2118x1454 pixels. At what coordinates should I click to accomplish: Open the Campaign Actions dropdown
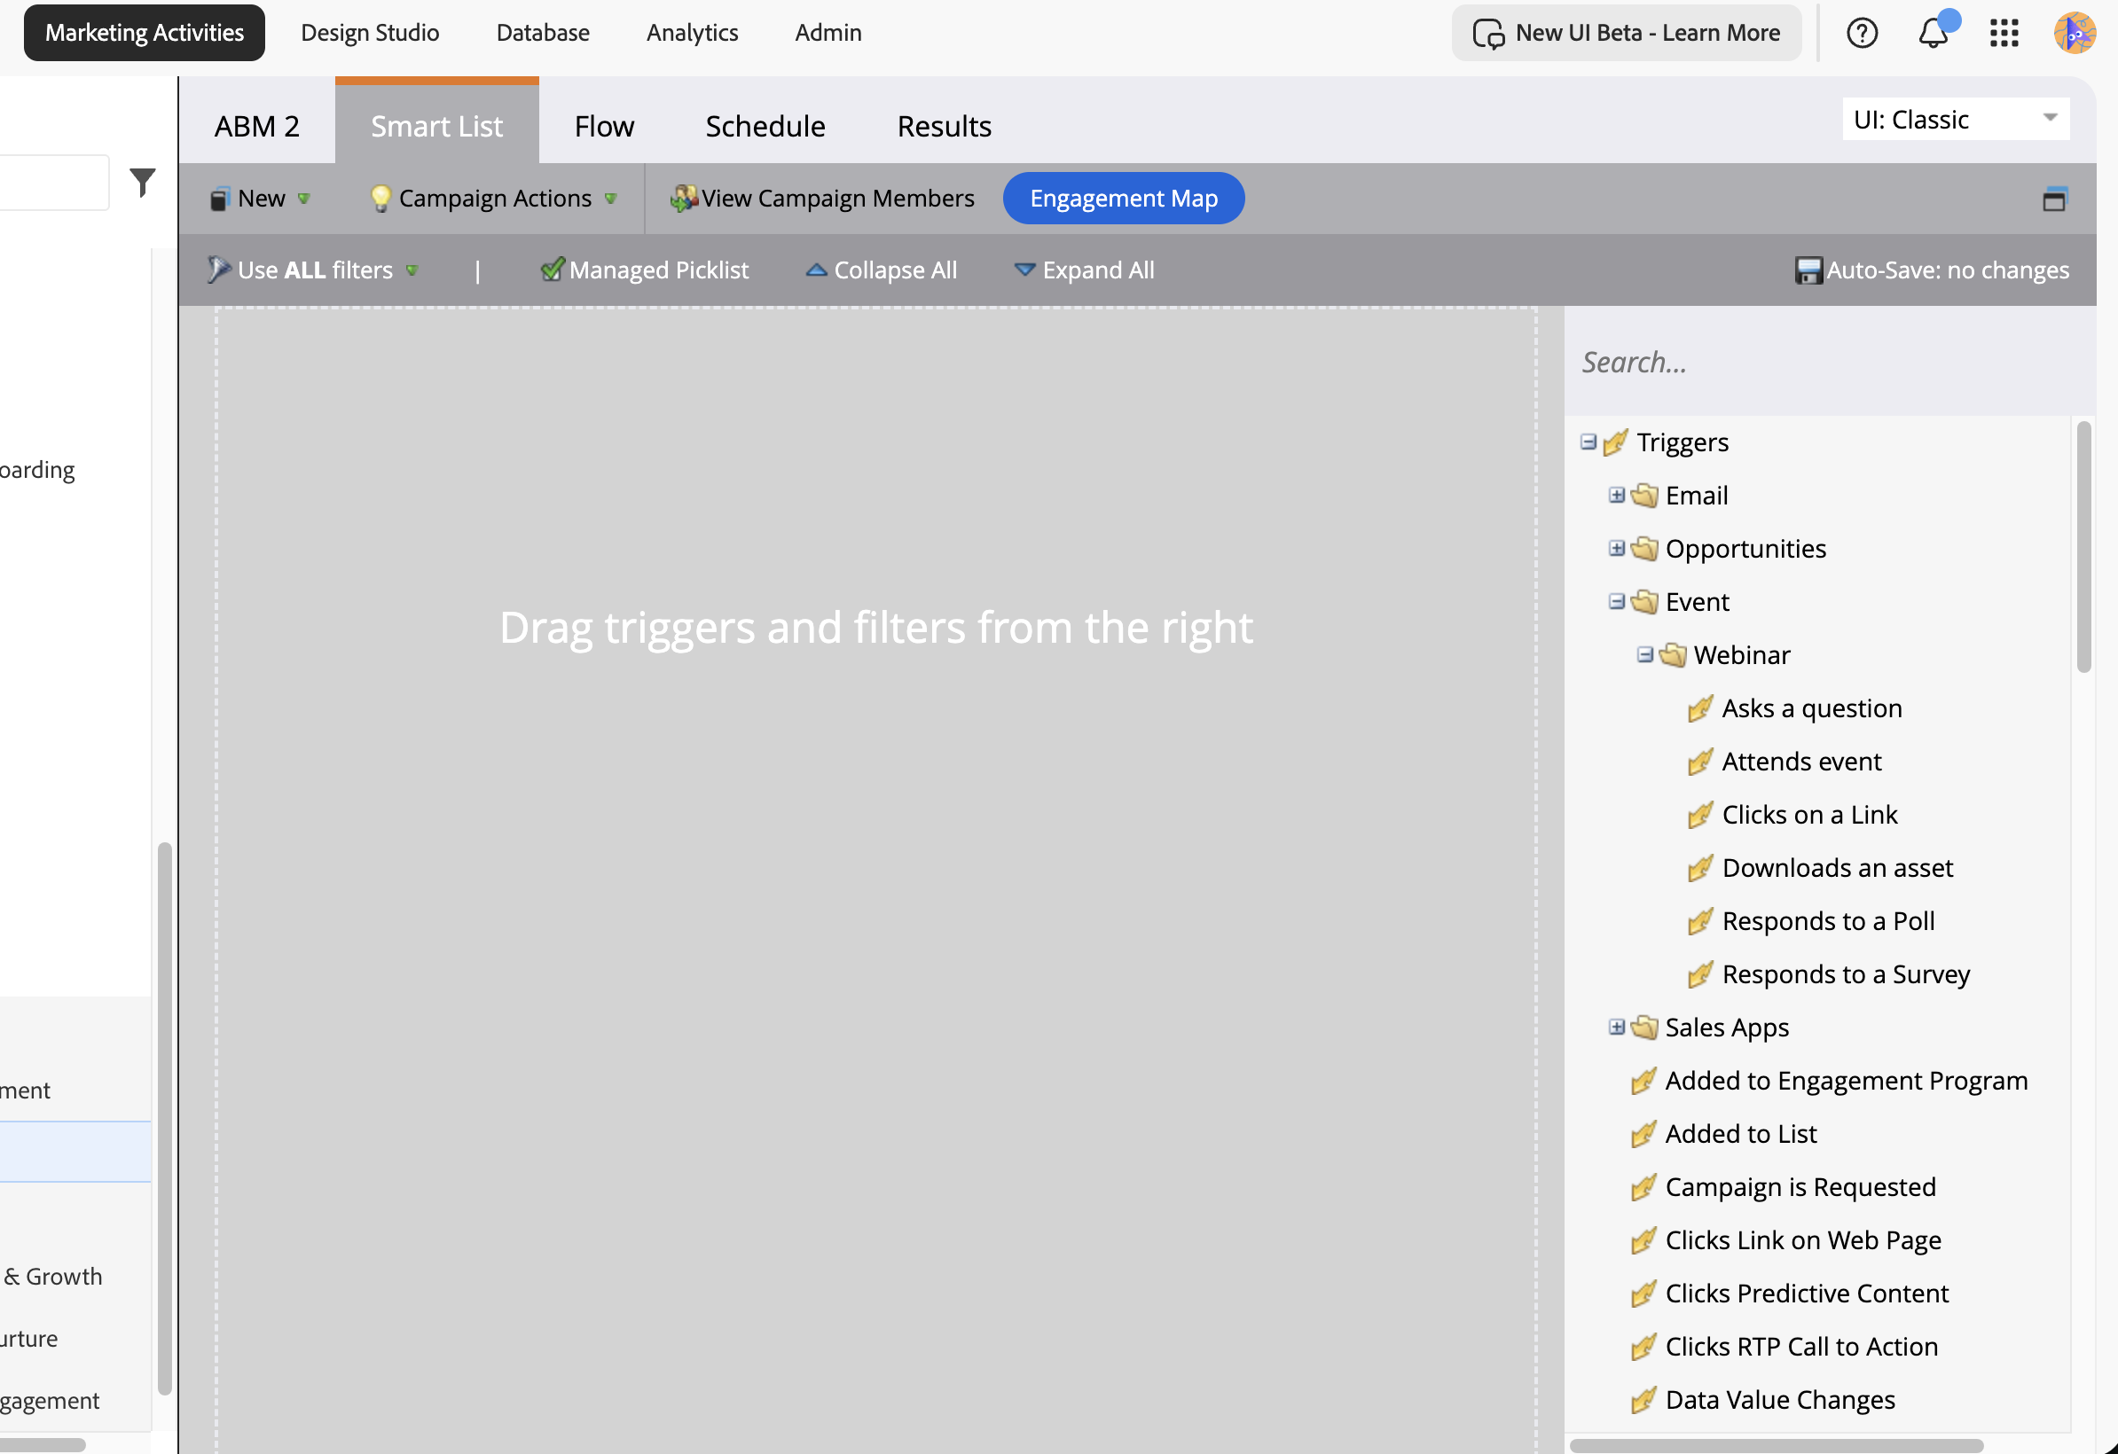tap(495, 199)
